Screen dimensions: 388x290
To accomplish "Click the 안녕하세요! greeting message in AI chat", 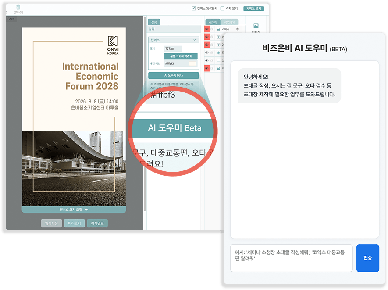I will [289, 85].
